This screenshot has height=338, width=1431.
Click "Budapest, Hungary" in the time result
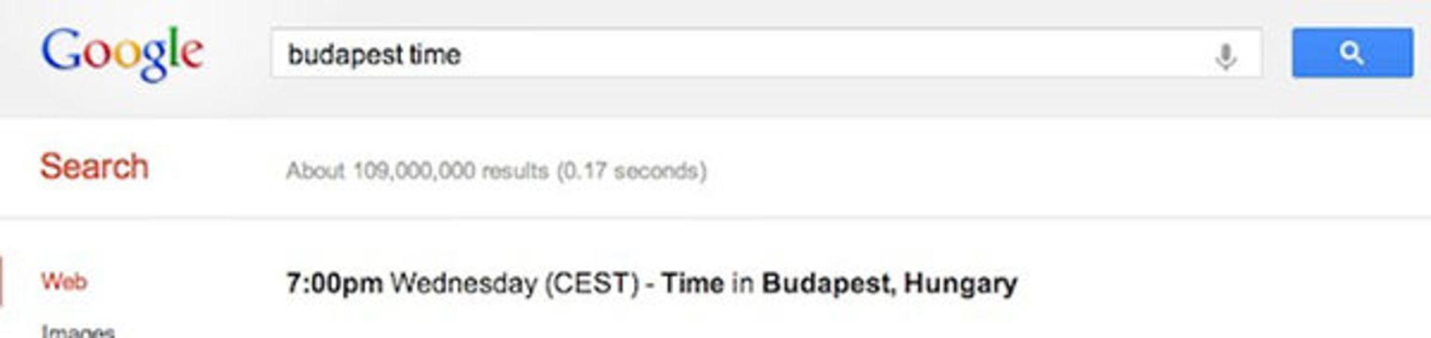pos(889,284)
